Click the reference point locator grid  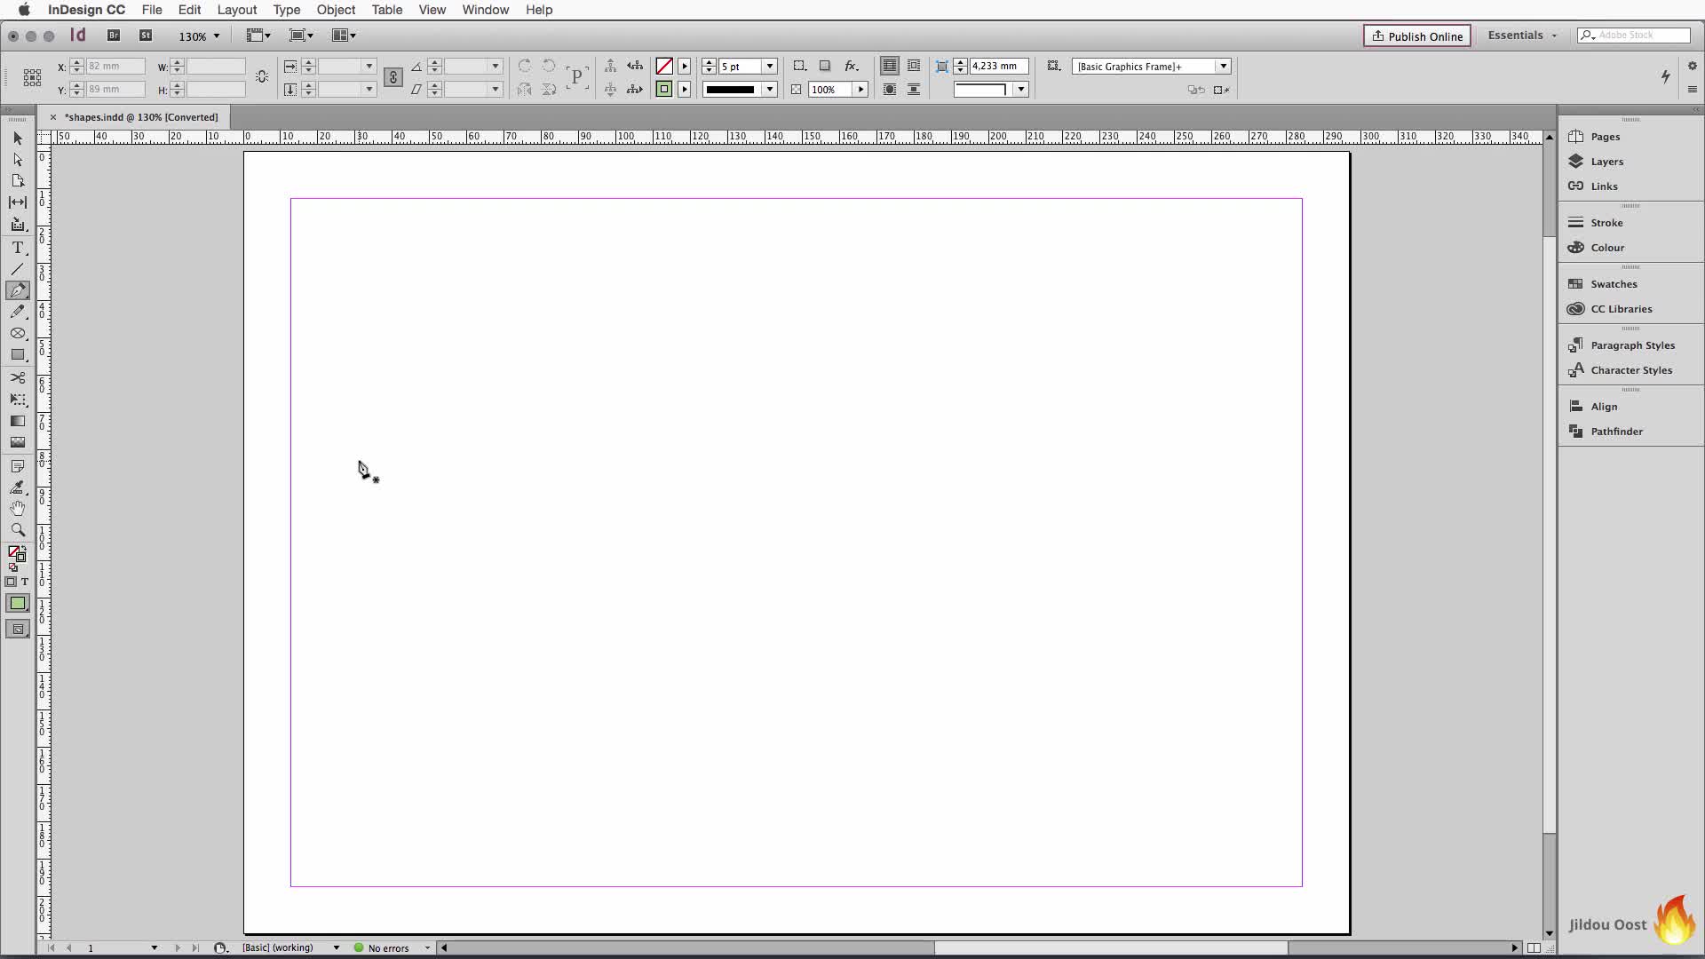[32, 77]
